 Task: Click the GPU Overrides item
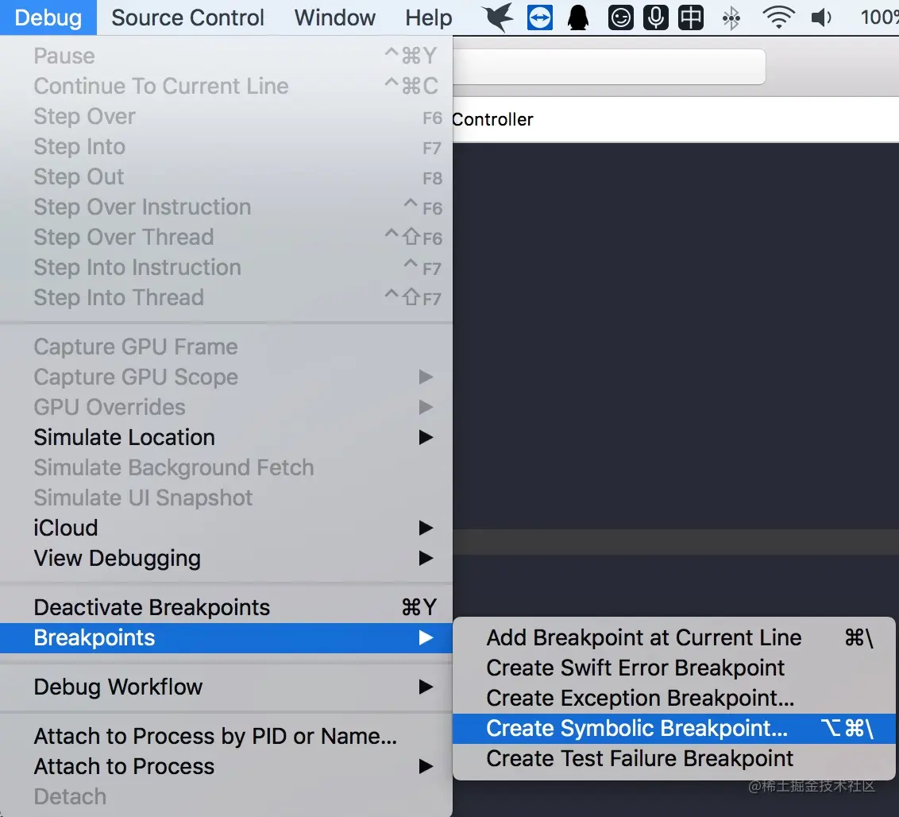click(x=226, y=408)
